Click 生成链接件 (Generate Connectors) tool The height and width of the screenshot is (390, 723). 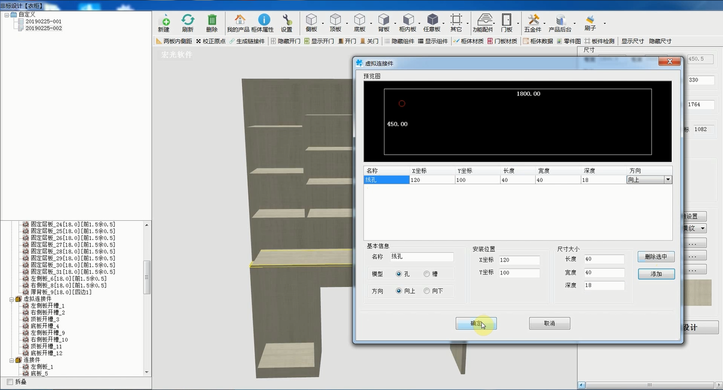pyautogui.click(x=247, y=41)
